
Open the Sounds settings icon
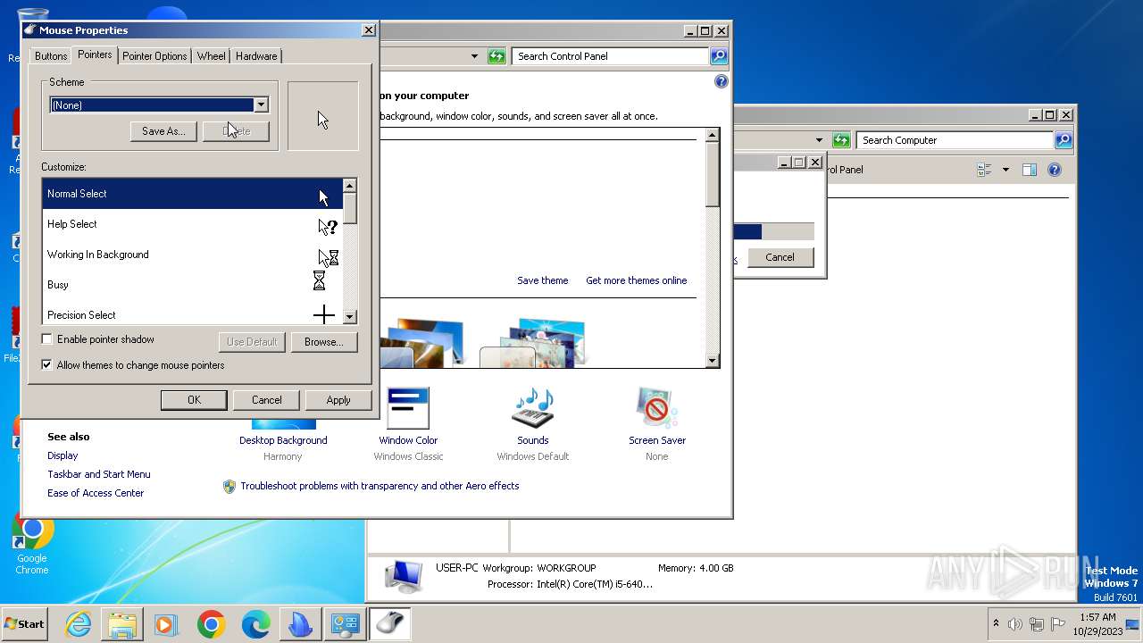tap(533, 408)
